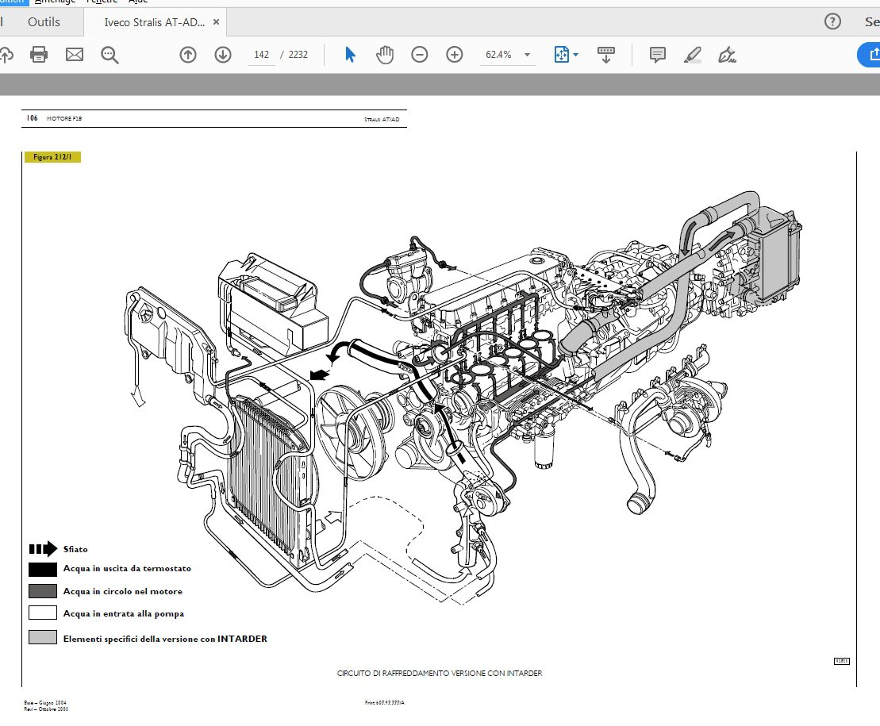Click the light gray INTARDER legend swatch
This screenshot has width=880, height=726.
43,637
